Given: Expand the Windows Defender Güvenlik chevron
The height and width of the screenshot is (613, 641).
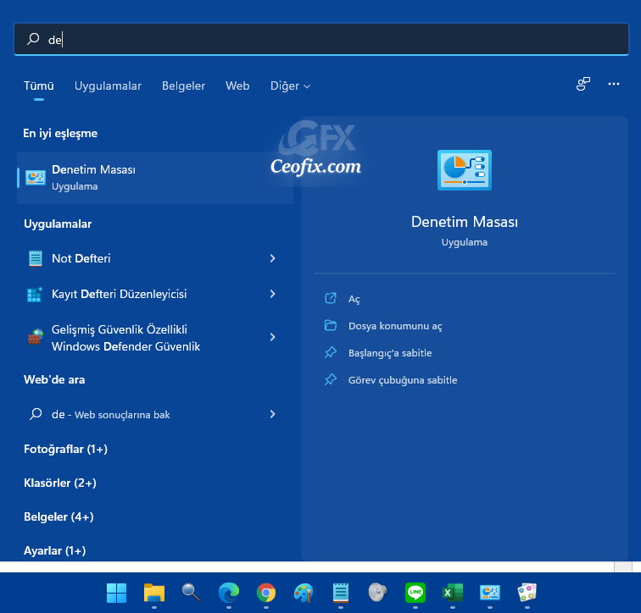Looking at the screenshot, I should pos(273,337).
